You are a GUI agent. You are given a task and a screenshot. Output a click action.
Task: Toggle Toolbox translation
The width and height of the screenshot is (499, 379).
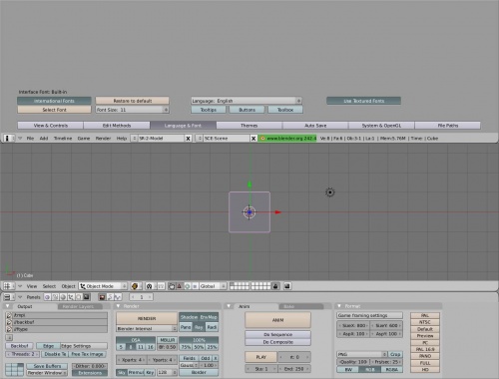click(285, 110)
